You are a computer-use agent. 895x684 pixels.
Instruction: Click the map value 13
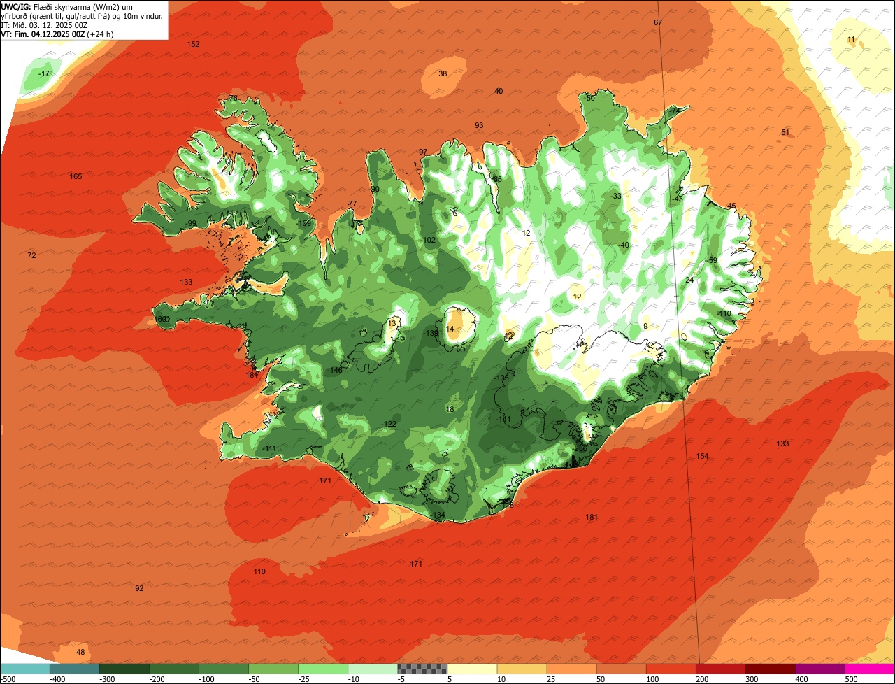[x=392, y=322]
